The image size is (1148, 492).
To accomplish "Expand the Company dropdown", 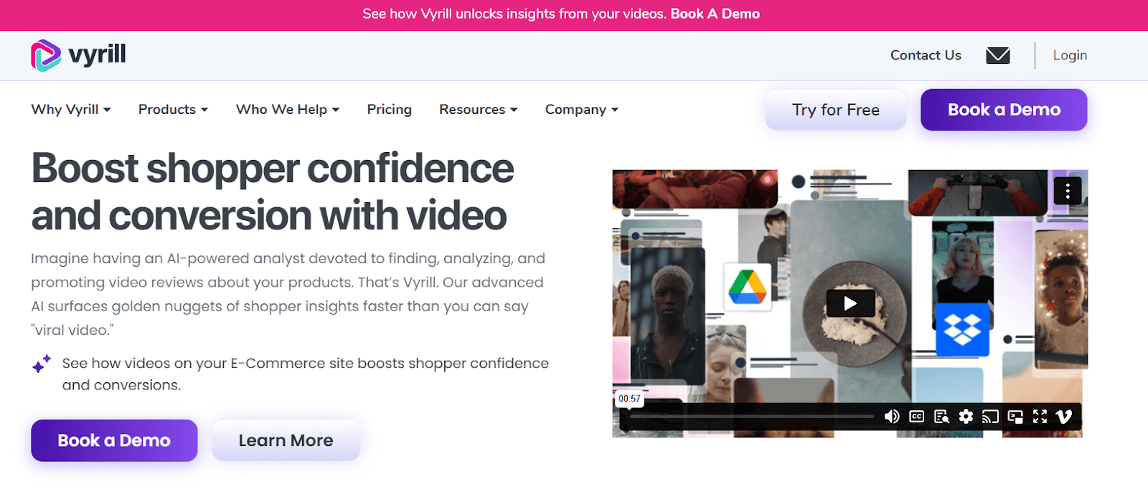I will 581,110.
